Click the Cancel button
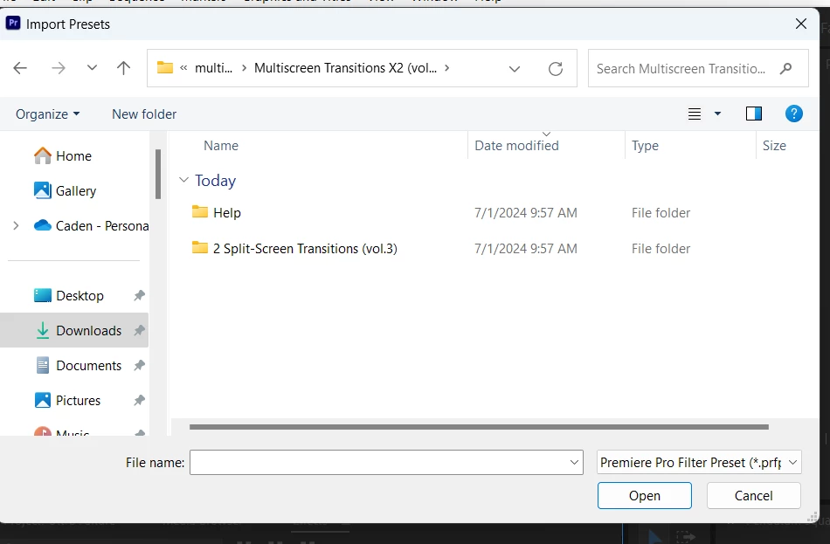 [x=753, y=496]
